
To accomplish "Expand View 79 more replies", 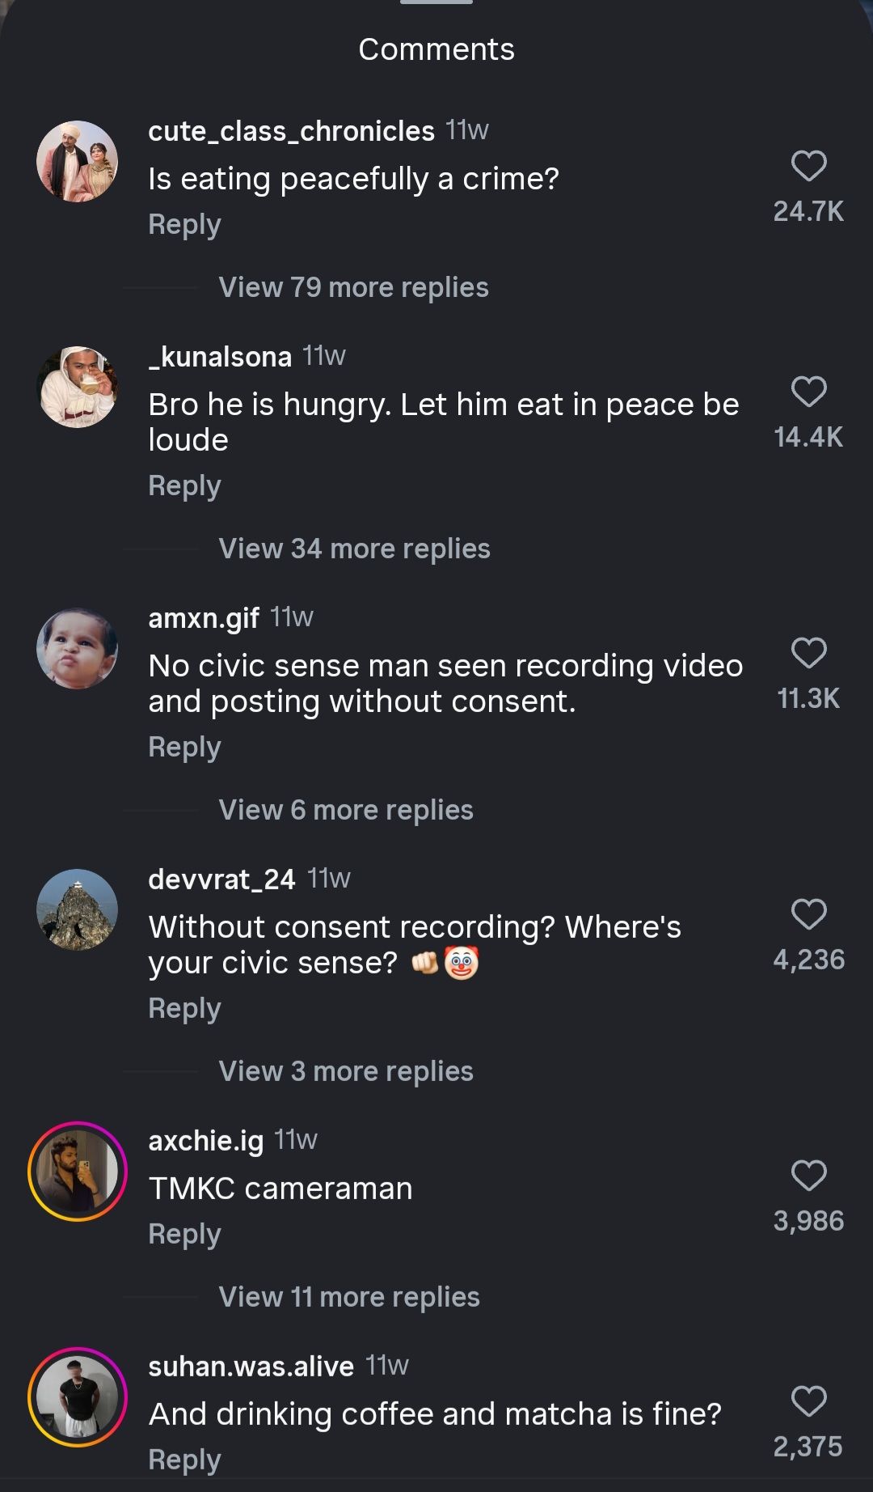I will pyautogui.click(x=353, y=287).
